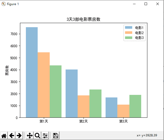The width and height of the screenshot is (164, 140).
Task: Click the 5000 y-axis tick label
Action: (x=14, y=58)
